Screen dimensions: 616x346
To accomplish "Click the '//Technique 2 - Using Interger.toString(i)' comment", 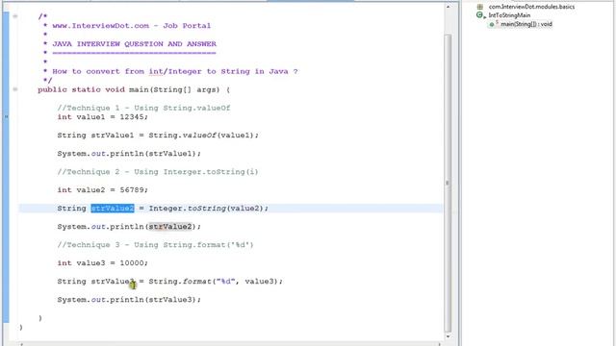I will (x=158, y=172).
